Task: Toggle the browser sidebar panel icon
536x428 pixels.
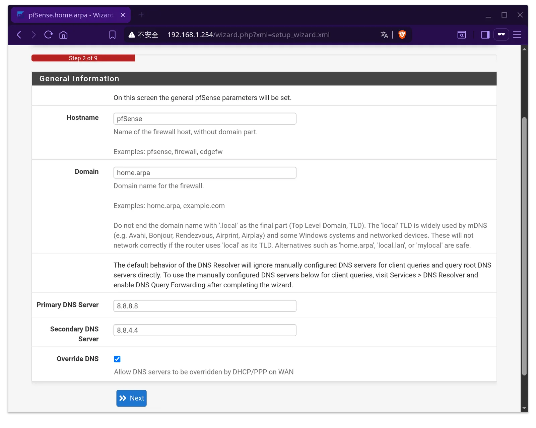Action: [x=485, y=35]
